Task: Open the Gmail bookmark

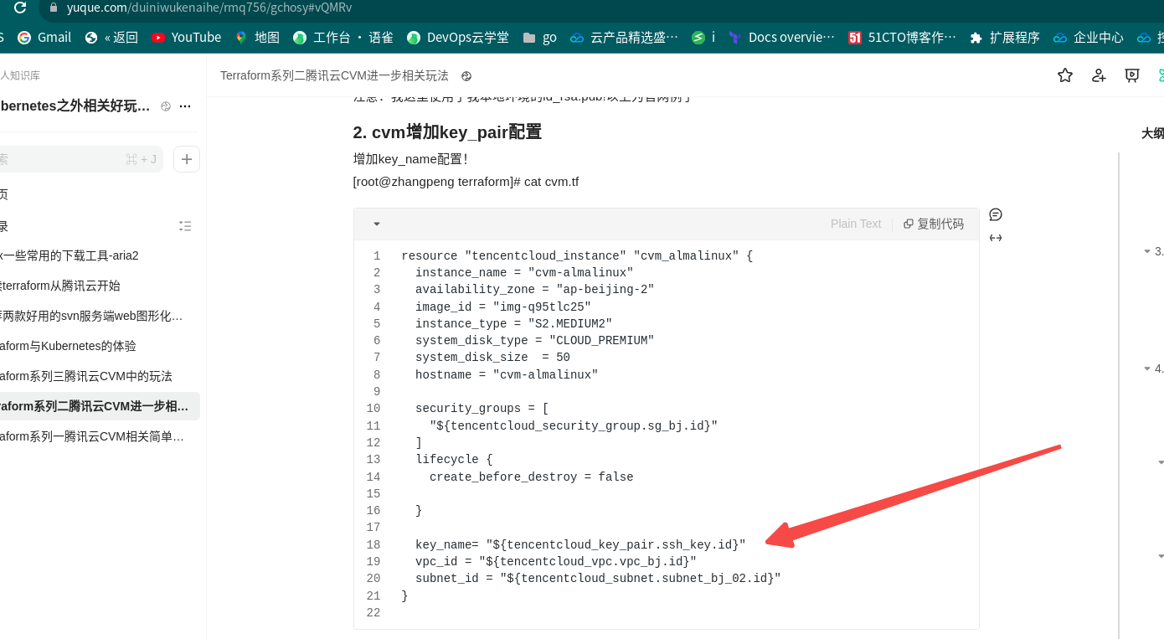Action: [44, 37]
